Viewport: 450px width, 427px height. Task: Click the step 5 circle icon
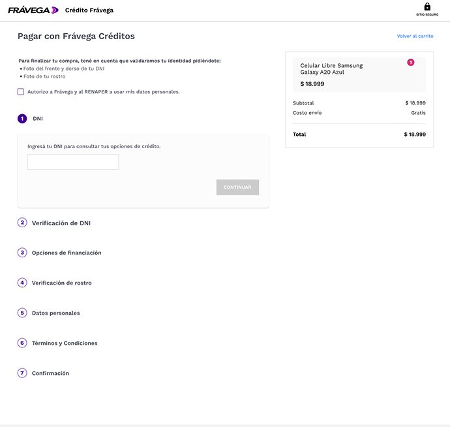click(x=22, y=313)
